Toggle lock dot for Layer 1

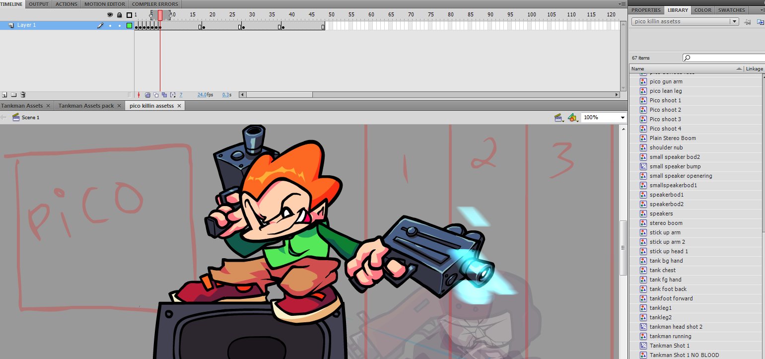(119, 25)
